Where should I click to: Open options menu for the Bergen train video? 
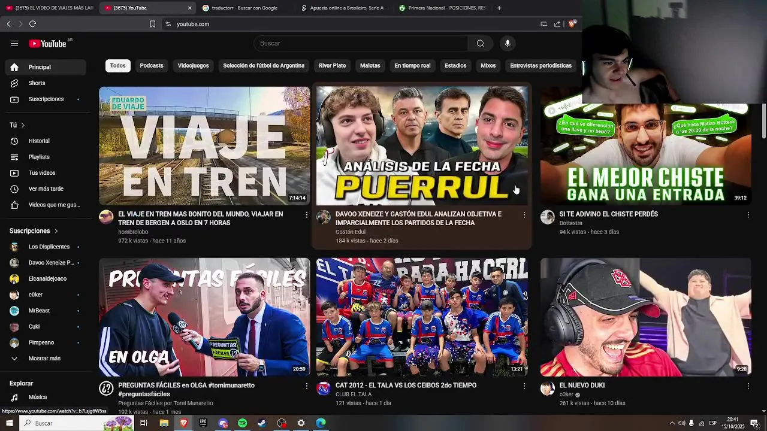click(307, 214)
